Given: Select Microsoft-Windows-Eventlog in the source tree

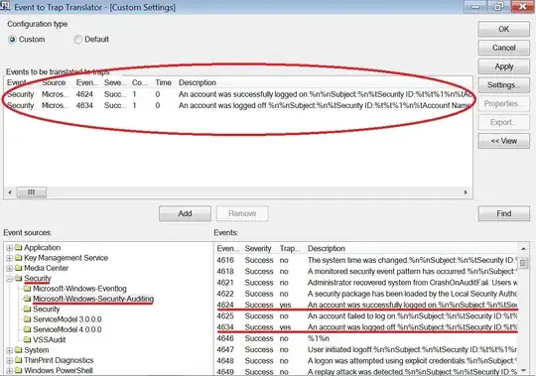Looking at the screenshot, I should coord(79,289).
